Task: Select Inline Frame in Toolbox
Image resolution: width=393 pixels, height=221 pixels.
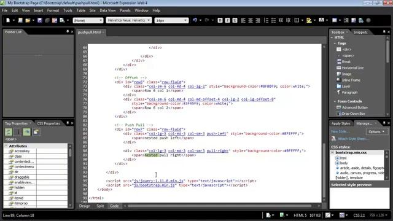Action: 348,80
